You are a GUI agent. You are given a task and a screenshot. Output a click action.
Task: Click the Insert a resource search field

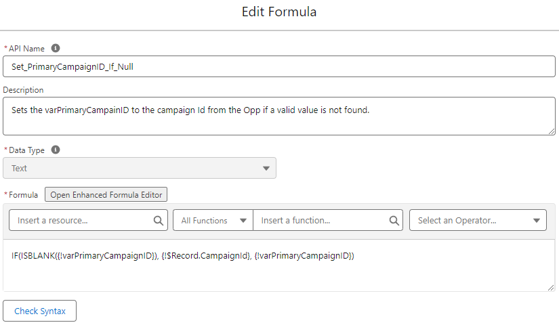pyautogui.click(x=88, y=221)
